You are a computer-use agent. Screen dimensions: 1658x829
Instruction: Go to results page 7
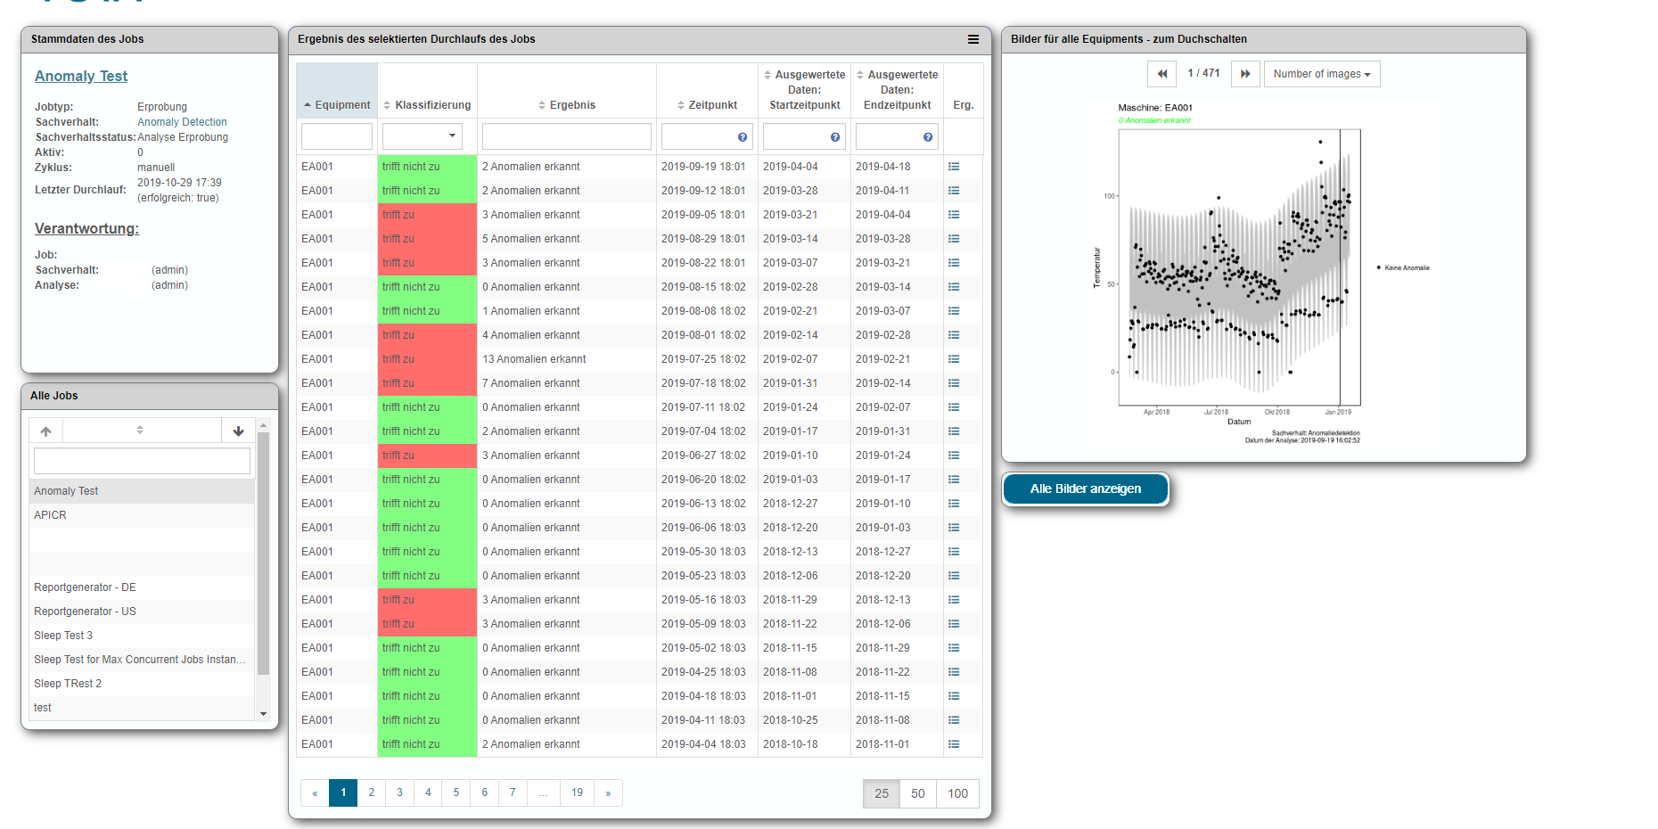[x=513, y=792]
